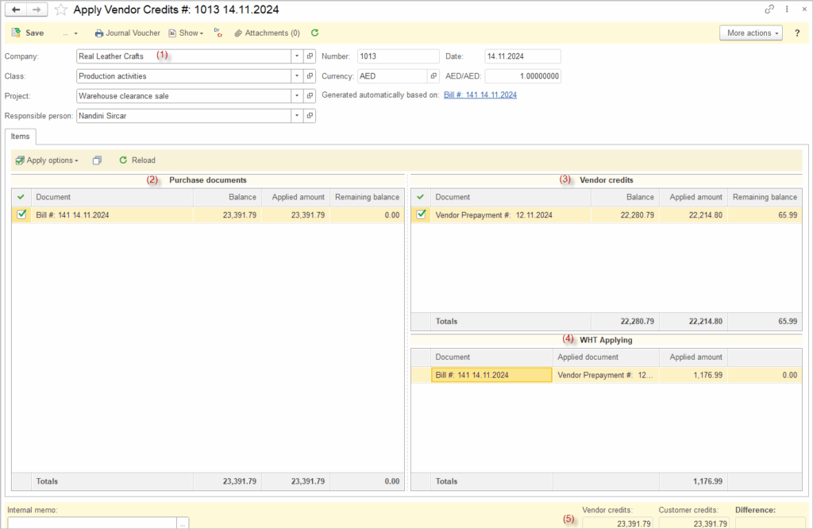
Task: Expand the Company dropdown arrow
Action: tap(296, 56)
